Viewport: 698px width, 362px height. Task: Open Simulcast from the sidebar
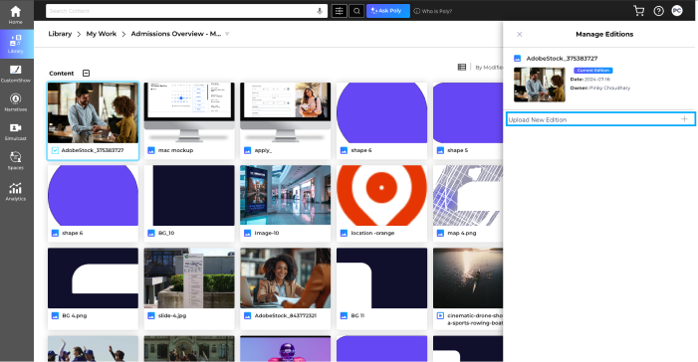click(16, 132)
